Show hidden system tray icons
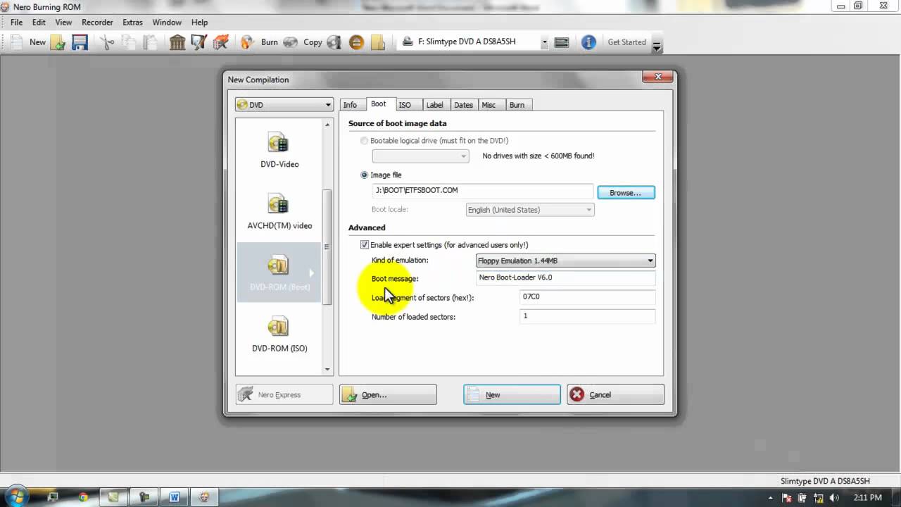 [771, 497]
